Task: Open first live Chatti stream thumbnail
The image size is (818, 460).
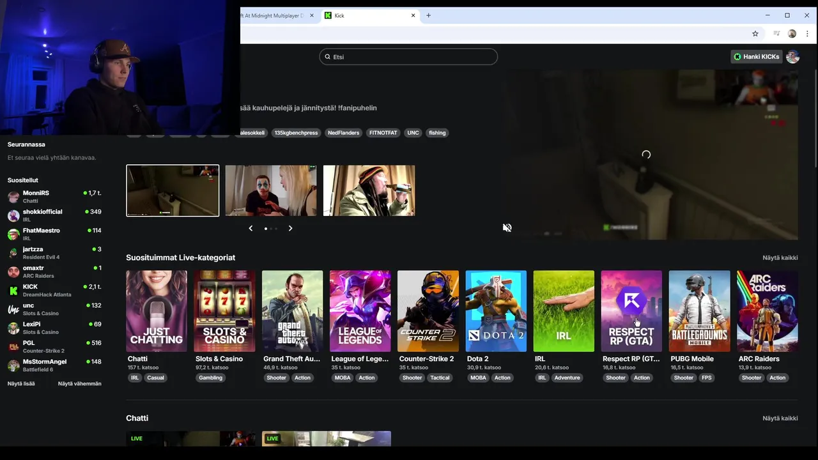Action: (190, 438)
